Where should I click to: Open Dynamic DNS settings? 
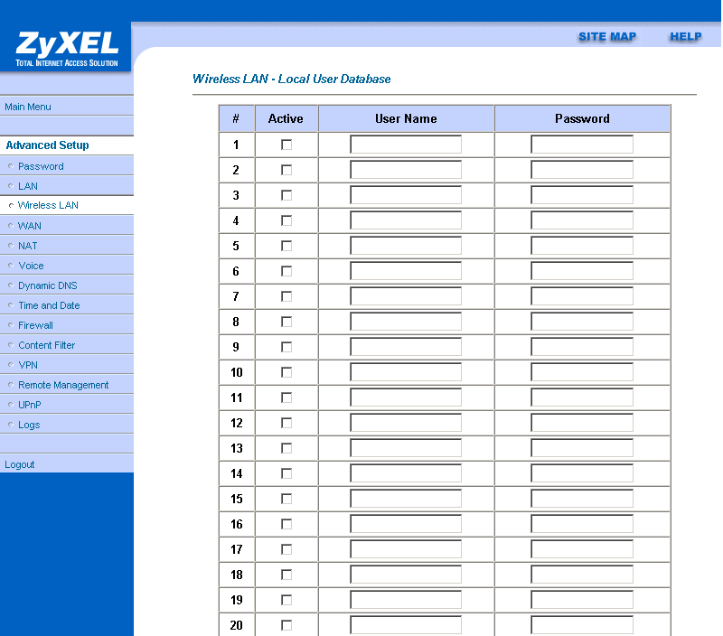[x=48, y=285]
